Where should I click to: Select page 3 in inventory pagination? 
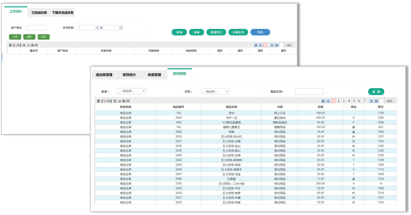click(344, 101)
